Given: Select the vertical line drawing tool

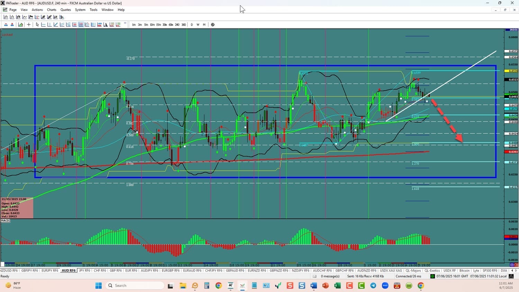Looking at the screenshot, I should [x=49, y=25].
